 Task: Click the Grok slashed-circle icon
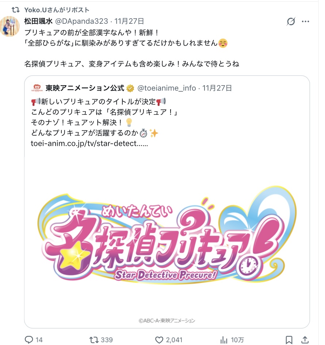291,21
